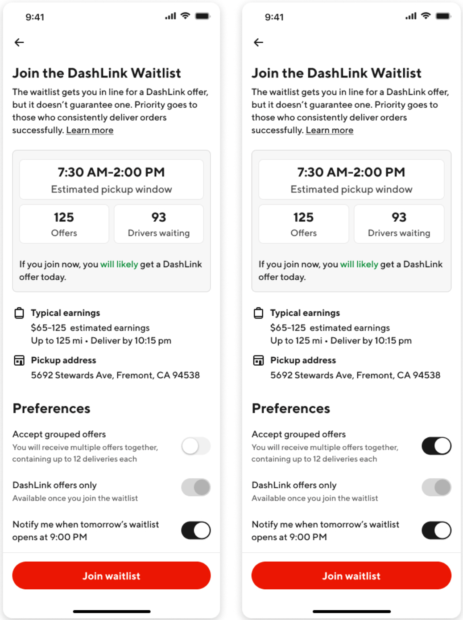Screen dimensions: 463x620
Task: Disable Accept grouped offers toggle on right screen
Action: 437,446
